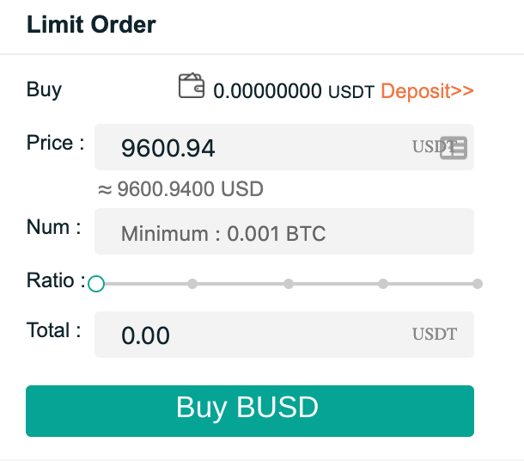Click the USDT unit label in Total field
Viewport: 524px width, 461px height.
[435, 334]
